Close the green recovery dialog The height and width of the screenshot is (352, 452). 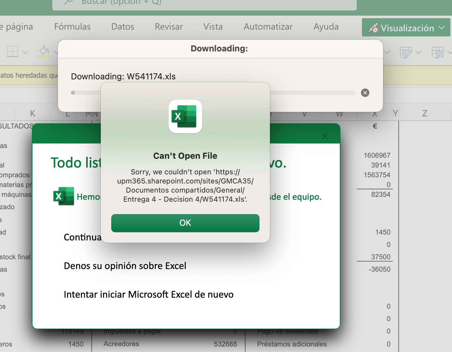click(x=325, y=136)
